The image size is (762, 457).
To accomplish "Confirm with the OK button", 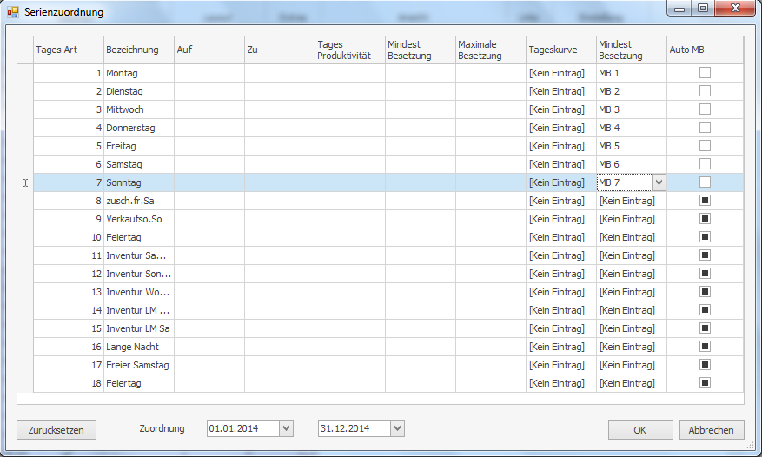I will [639, 429].
